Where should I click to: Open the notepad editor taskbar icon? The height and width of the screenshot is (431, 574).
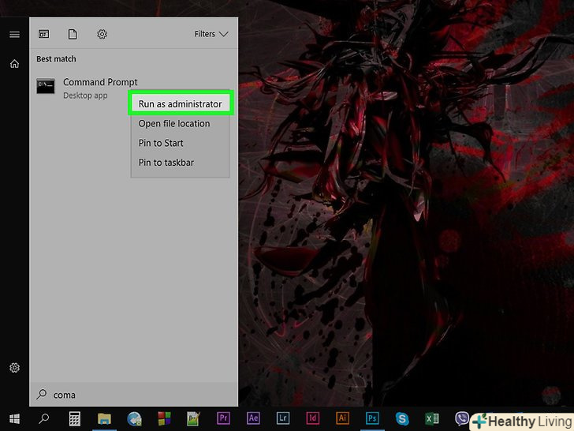193,418
